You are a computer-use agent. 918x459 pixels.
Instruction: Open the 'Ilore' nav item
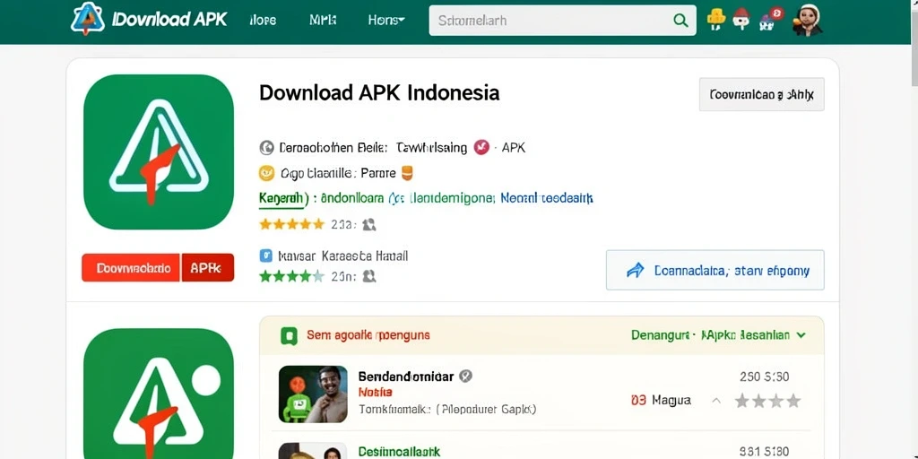pyautogui.click(x=263, y=21)
